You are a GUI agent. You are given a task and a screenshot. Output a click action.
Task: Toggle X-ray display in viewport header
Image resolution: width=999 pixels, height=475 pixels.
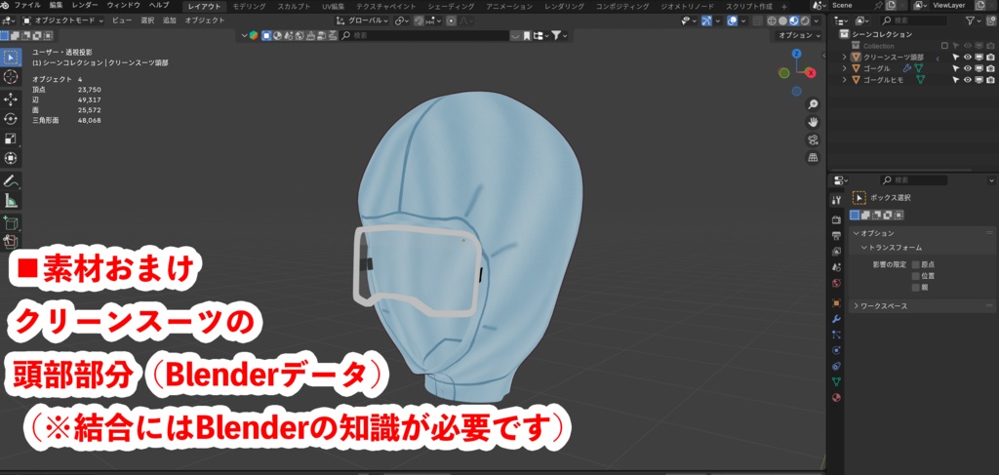(757, 20)
